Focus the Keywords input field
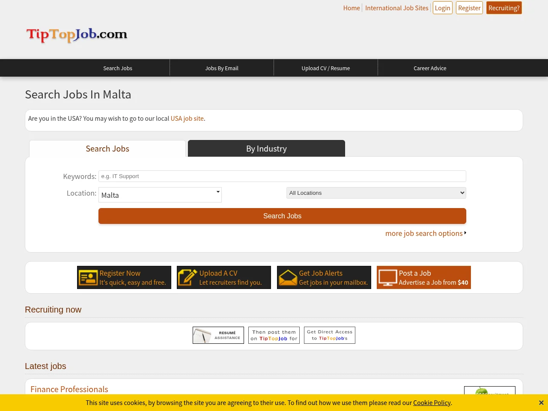The width and height of the screenshot is (548, 411). [x=282, y=176]
